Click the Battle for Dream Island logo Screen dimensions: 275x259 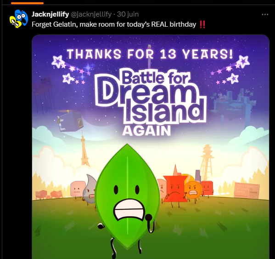pyautogui.click(x=151, y=98)
